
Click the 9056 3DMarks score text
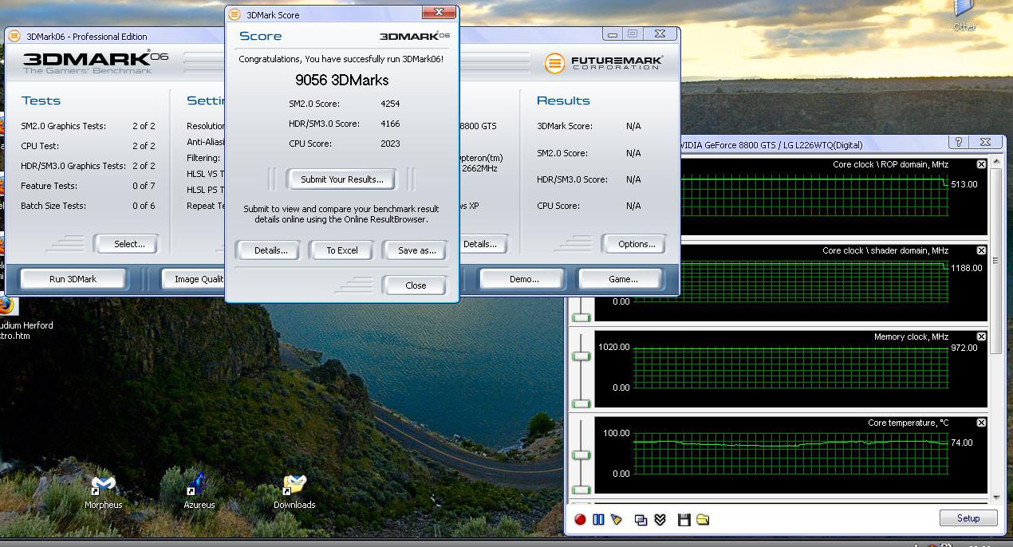click(342, 80)
